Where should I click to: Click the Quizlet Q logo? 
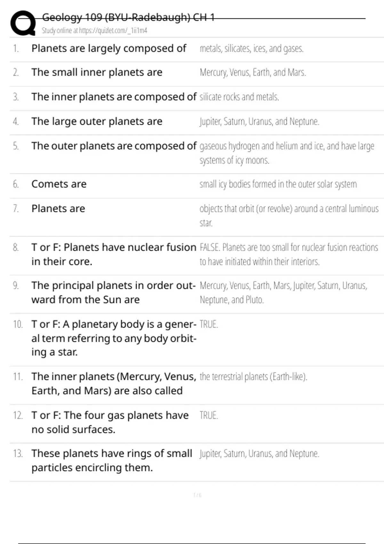(23, 23)
